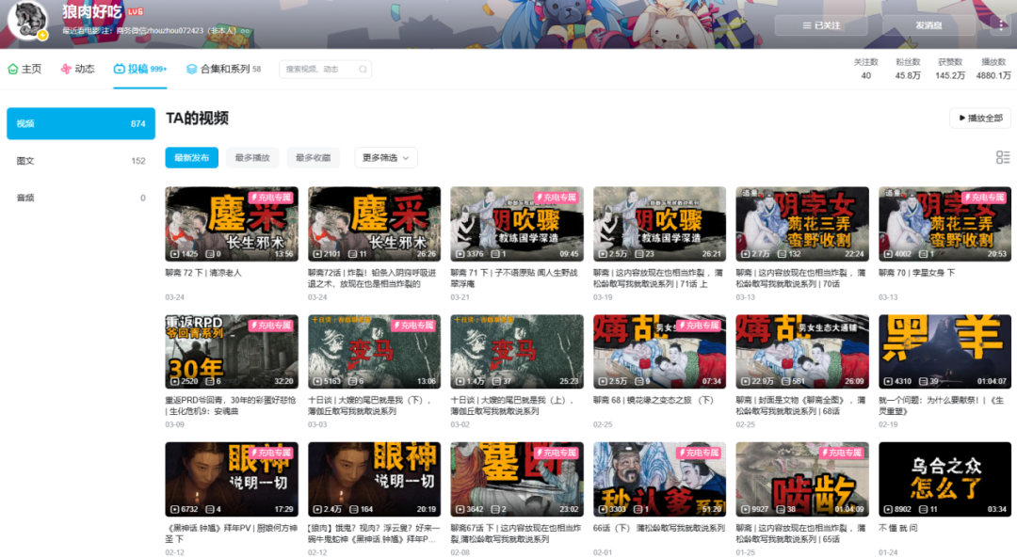
Task: Expand the 更多筛选 dropdown
Action: click(x=386, y=157)
